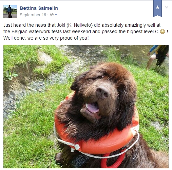The image size is (172, 170).
Task: Open the September 16 timestamp link
Action: 33,15
